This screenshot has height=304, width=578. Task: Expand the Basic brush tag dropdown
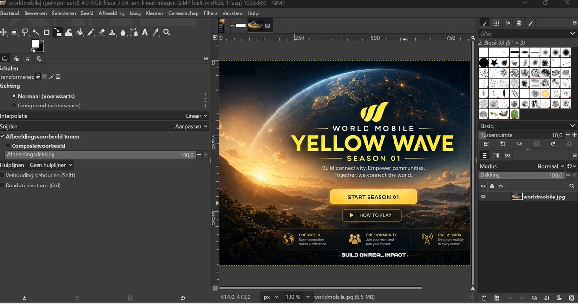click(572, 126)
